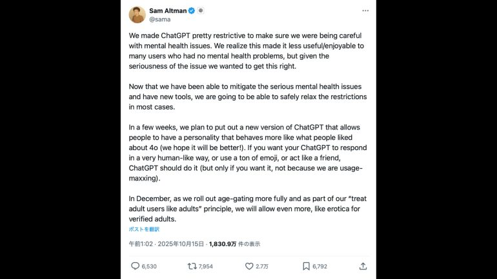Click the small gray affiliation badge
This screenshot has height=279, width=497.
pyautogui.click(x=201, y=11)
